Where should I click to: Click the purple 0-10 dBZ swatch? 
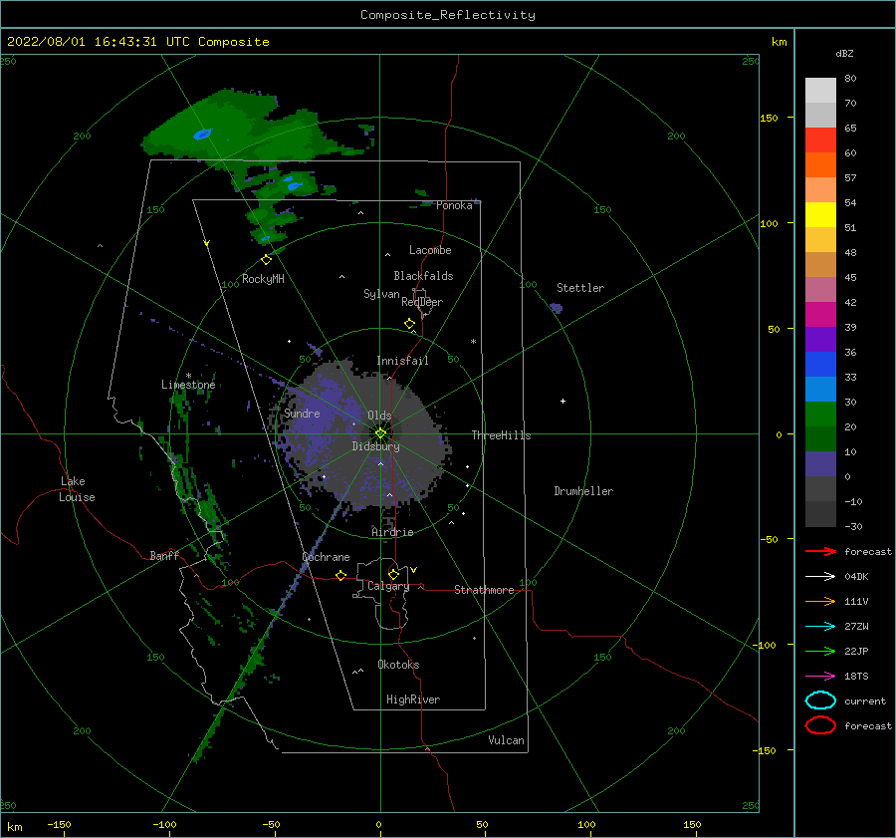coord(820,464)
